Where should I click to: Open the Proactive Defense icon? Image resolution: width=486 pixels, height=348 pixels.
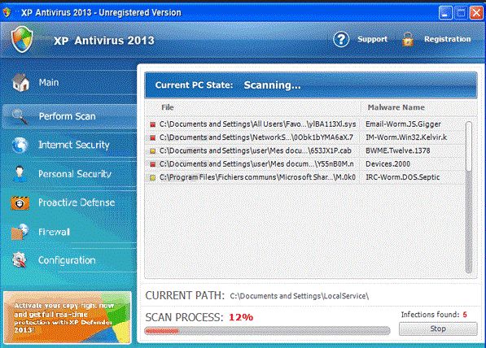(x=20, y=203)
